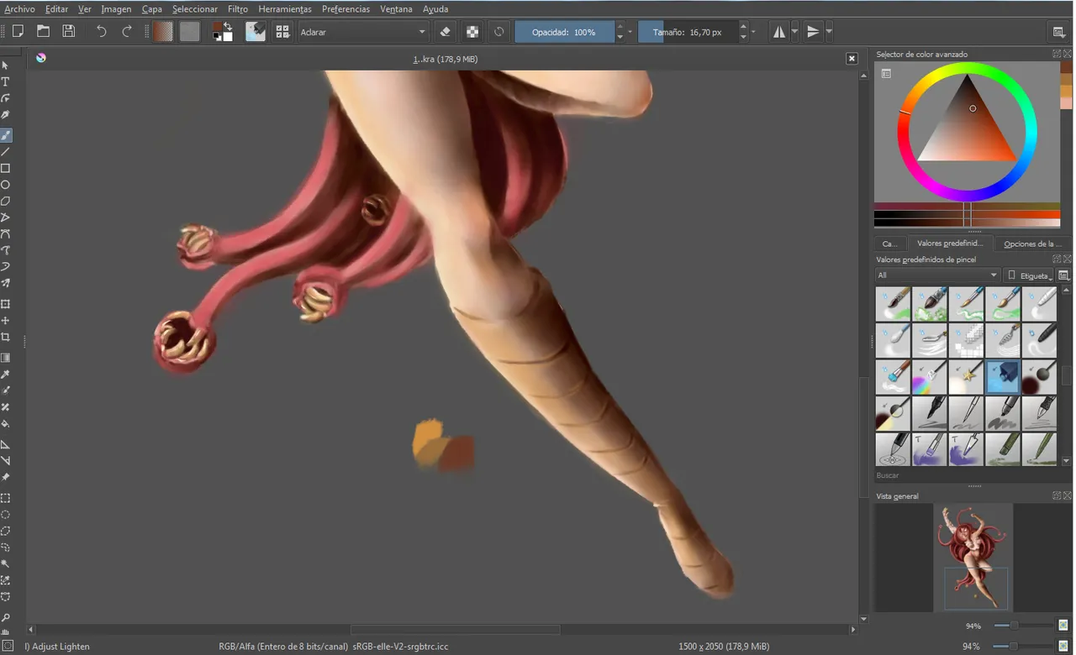Swap foreground and background colors
Screen dimensions: 1076x655
(229, 25)
